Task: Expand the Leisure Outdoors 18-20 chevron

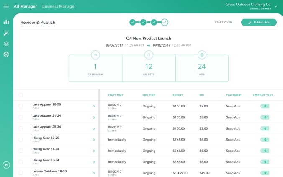Action: [94, 173]
